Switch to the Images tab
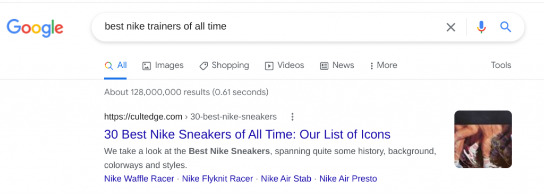 pos(163,65)
